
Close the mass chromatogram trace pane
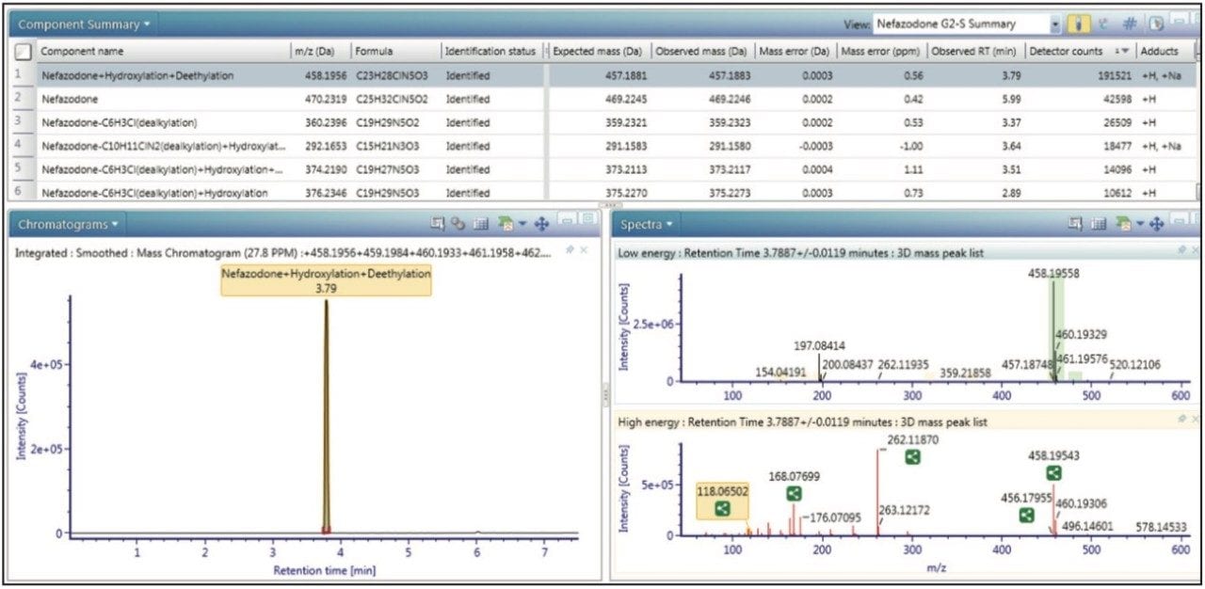pos(584,250)
